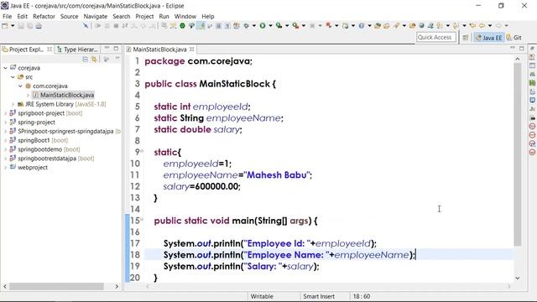This screenshot has height=302, width=537.
Task: Switch to the Java EE perspective
Action: point(488,38)
